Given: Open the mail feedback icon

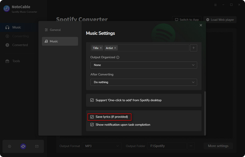Looking at the screenshot, I should pyautogui.click(x=37, y=146).
